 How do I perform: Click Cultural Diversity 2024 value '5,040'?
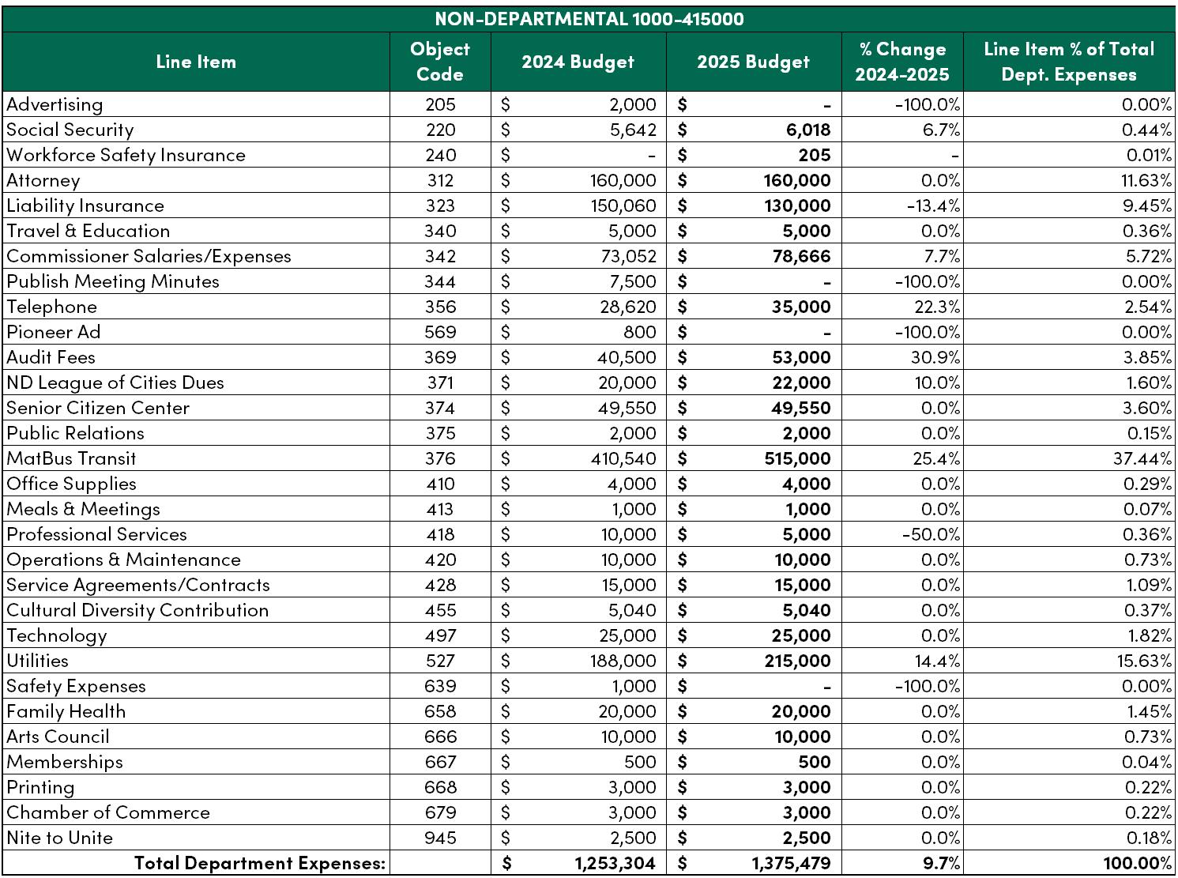(x=632, y=610)
